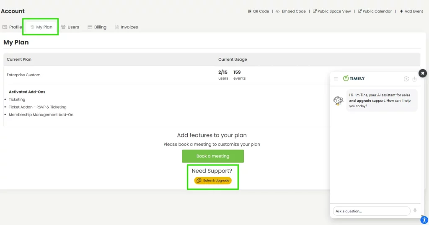The height and width of the screenshot is (225, 429).
Task: Click the chat refresh conversation icon
Action: [x=406, y=79]
